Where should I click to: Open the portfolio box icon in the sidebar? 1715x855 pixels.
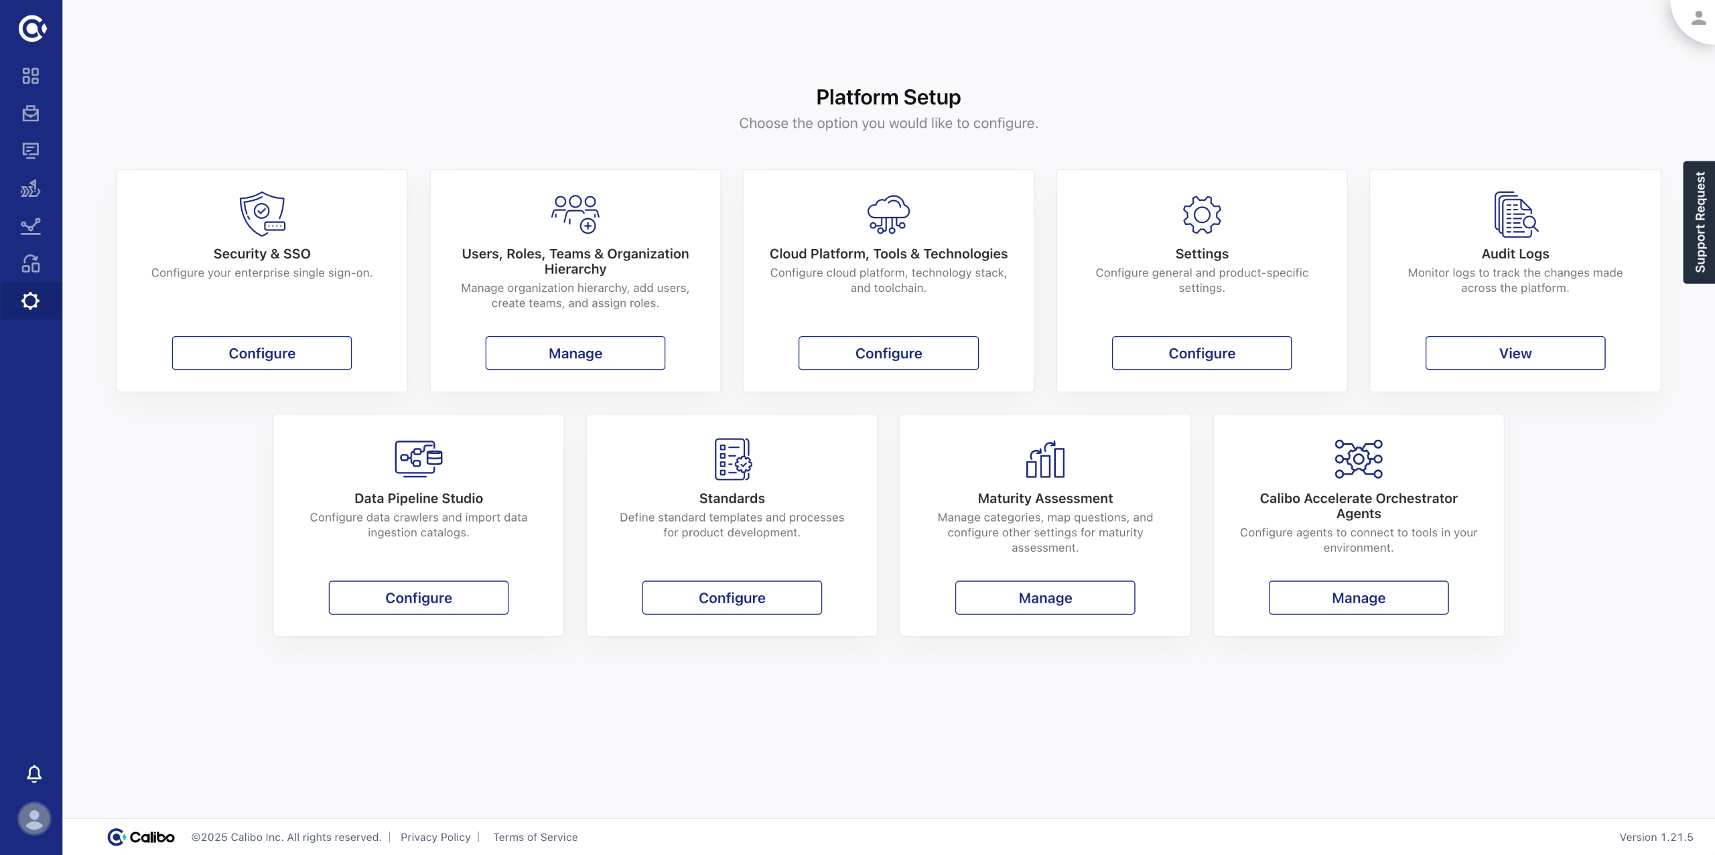[31, 113]
